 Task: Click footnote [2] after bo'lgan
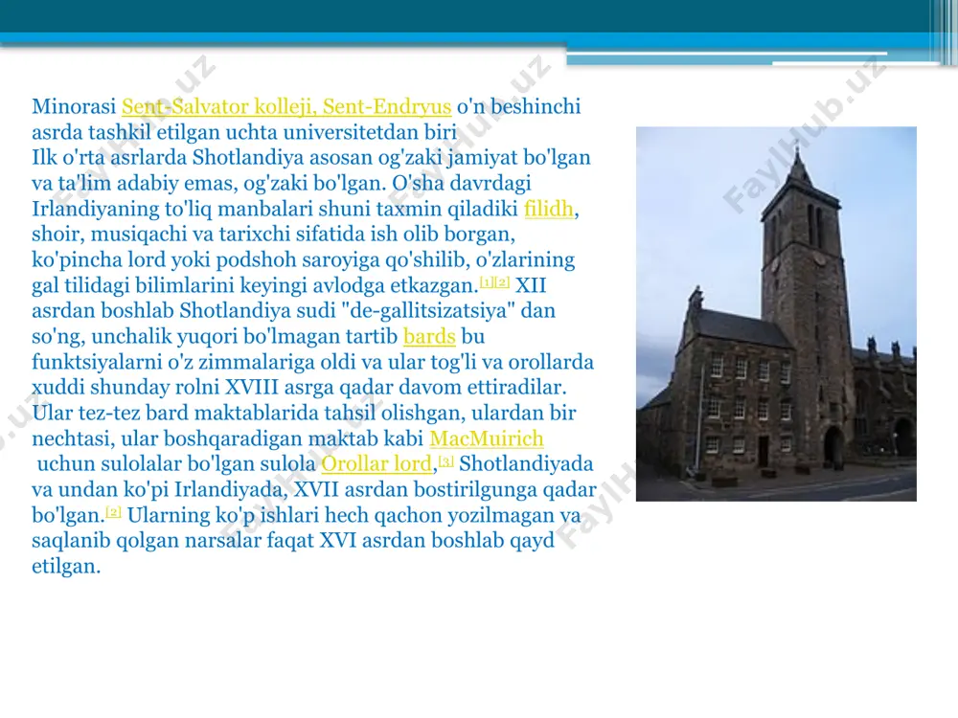(x=113, y=511)
